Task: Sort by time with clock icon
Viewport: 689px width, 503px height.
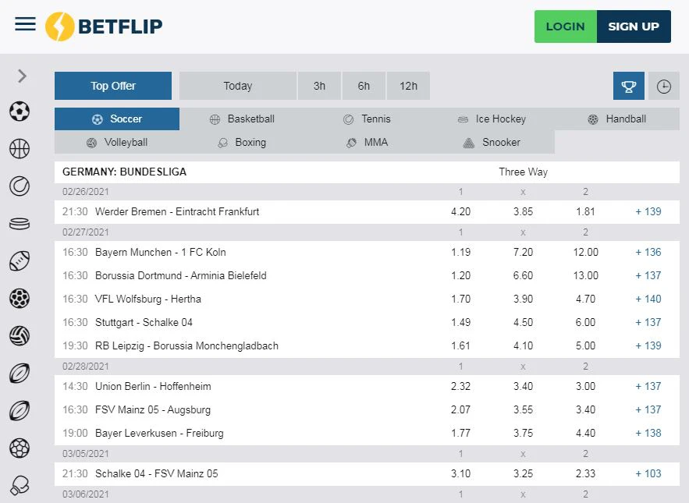Action: tap(663, 86)
